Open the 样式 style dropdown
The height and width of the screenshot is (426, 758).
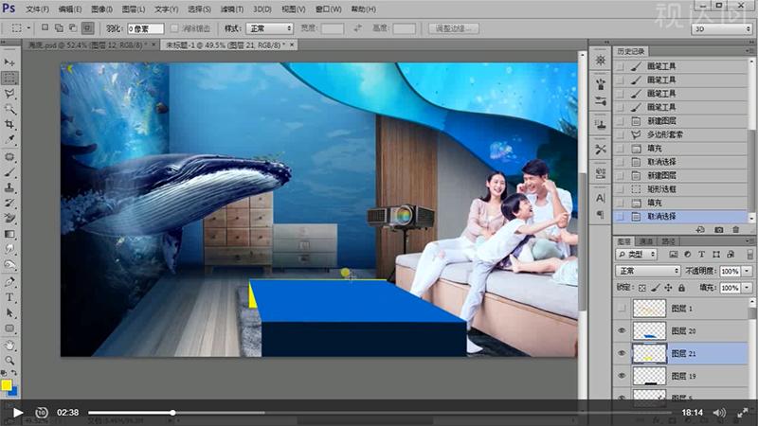270,28
